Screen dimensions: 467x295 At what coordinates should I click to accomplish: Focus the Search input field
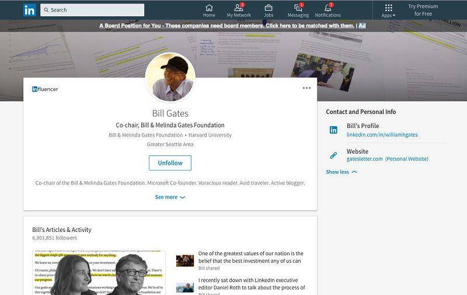pos(92,10)
